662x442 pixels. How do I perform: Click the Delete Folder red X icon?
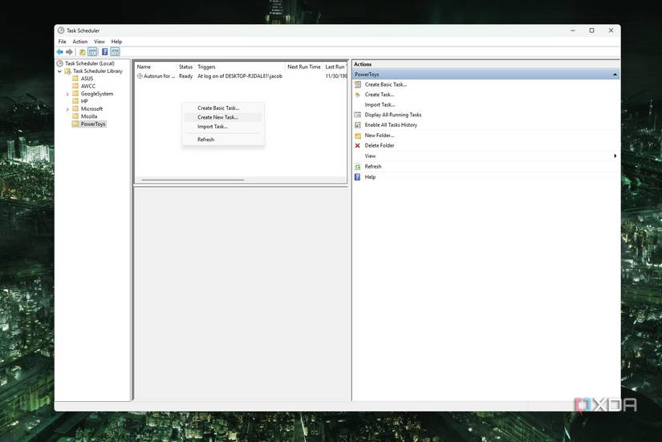click(358, 146)
